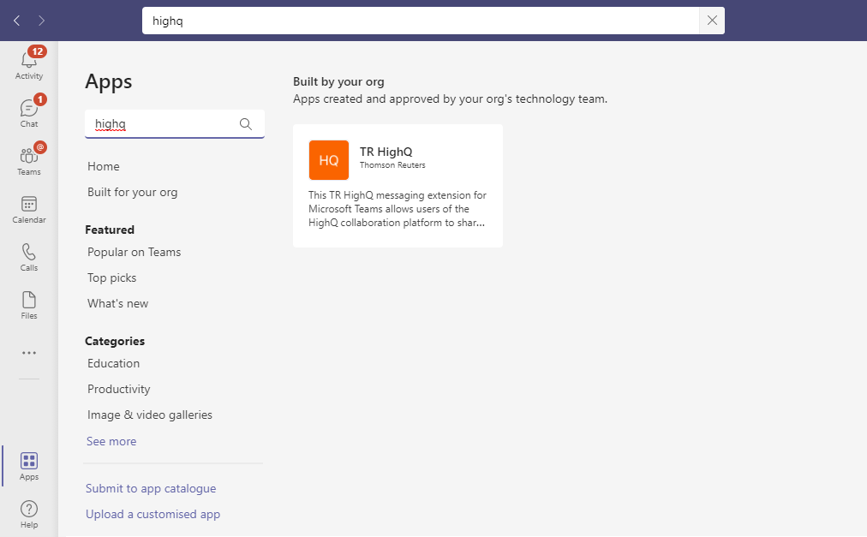Navigate back using the left arrow
Image resolution: width=867 pixels, height=537 pixels.
(17, 21)
